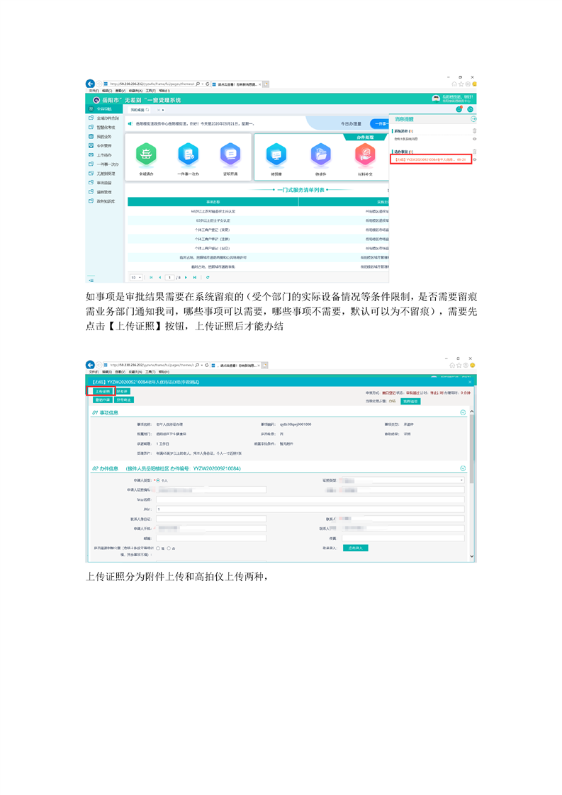Open the 证明开具 icon tile
Viewport: 562px width, 795px height.
click(230, 153)
